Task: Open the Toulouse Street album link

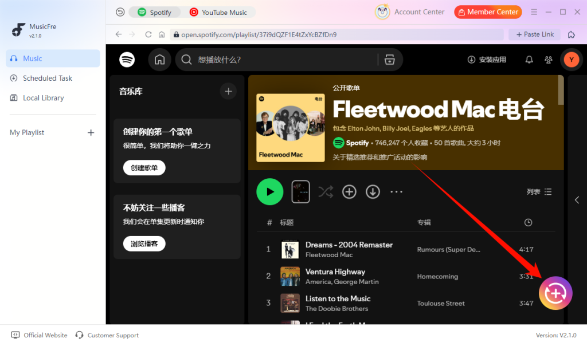Action: (441, 304)
